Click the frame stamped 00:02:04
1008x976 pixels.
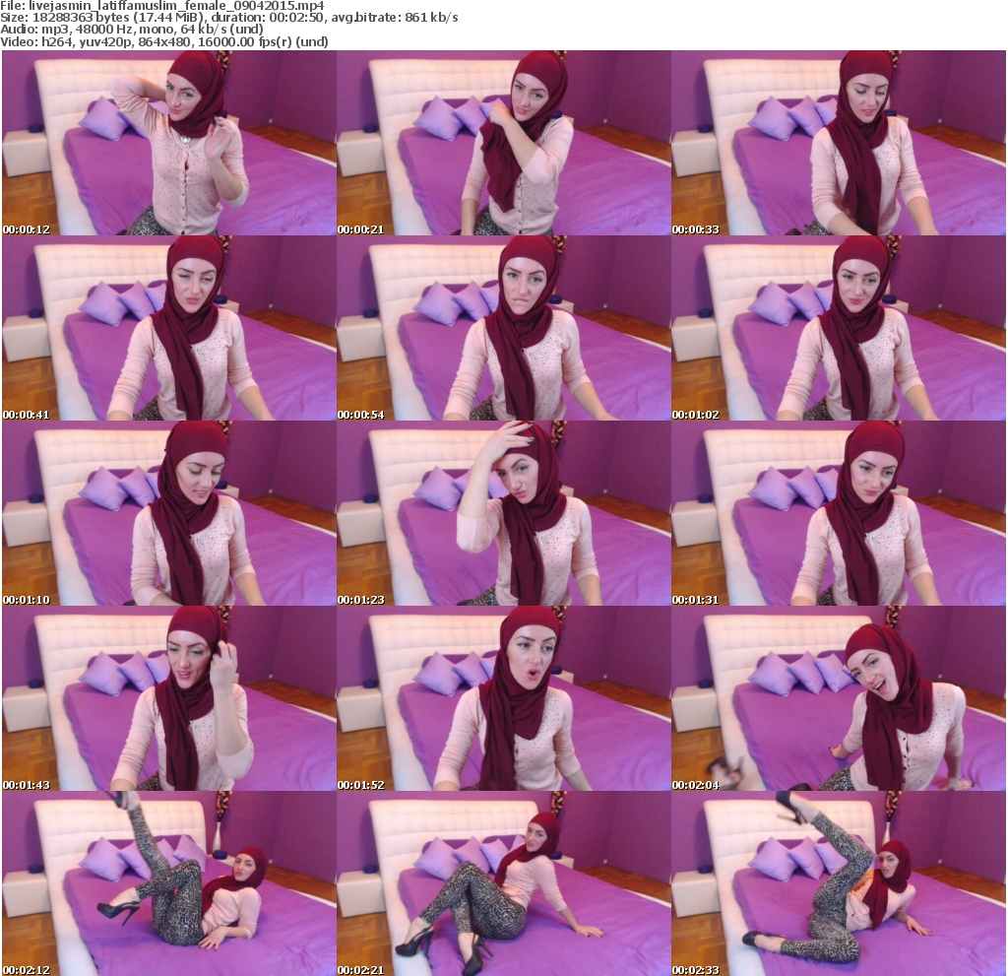click(x=839, y=698)
